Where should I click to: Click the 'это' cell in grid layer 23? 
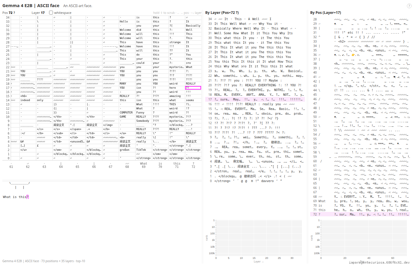tap(193, 63)
